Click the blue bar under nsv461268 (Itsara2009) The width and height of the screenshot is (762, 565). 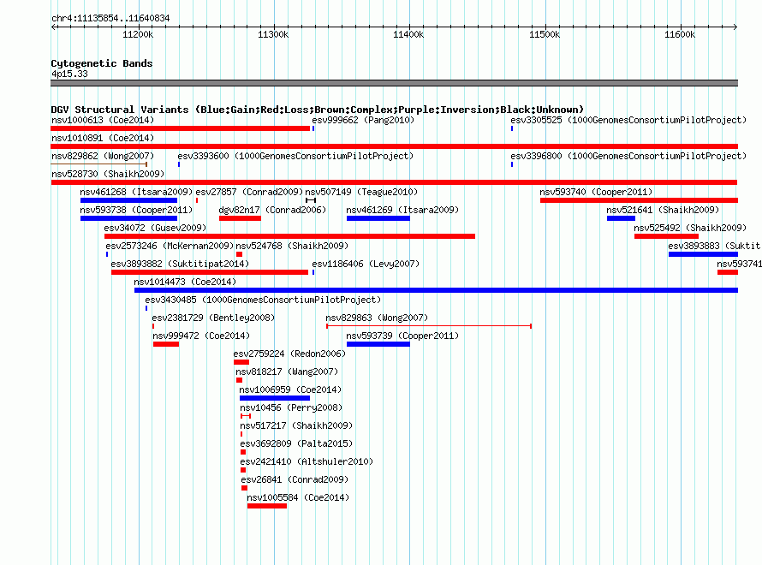(128, 200)
